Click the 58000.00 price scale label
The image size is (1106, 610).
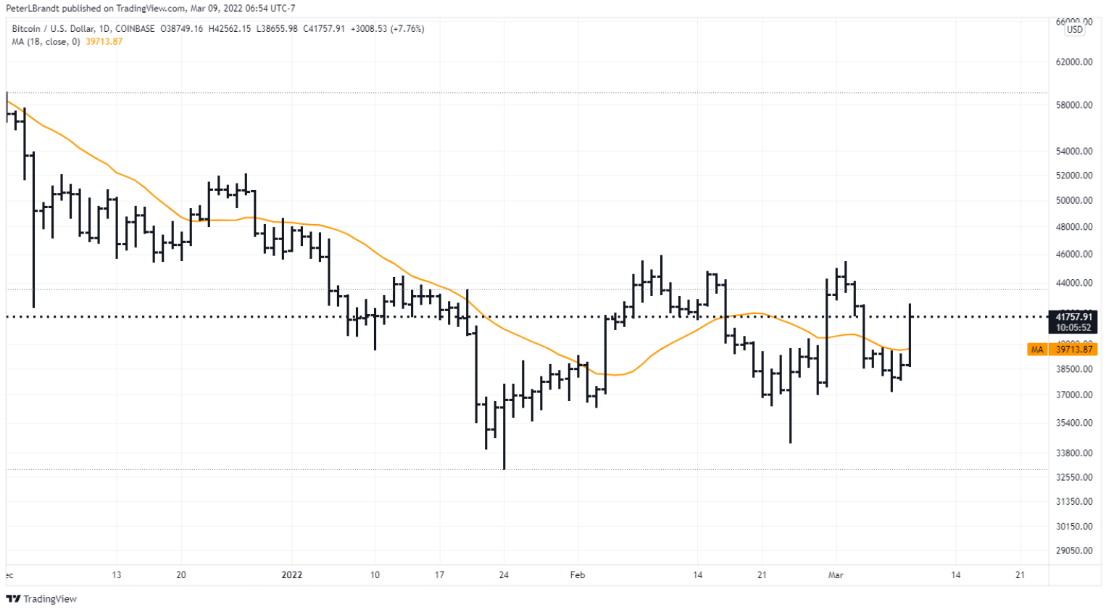(x=1074, y=105)
